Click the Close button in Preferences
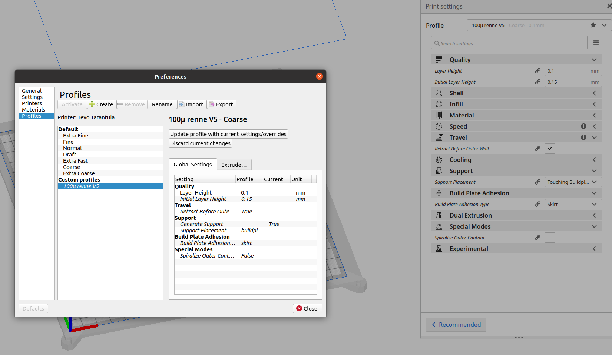Viewport: 612px width, 355px height. tap(307, 309)
